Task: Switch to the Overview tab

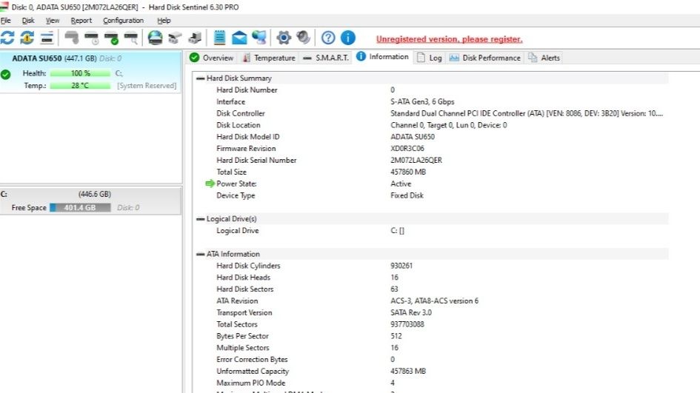Action: click(212, 58)
